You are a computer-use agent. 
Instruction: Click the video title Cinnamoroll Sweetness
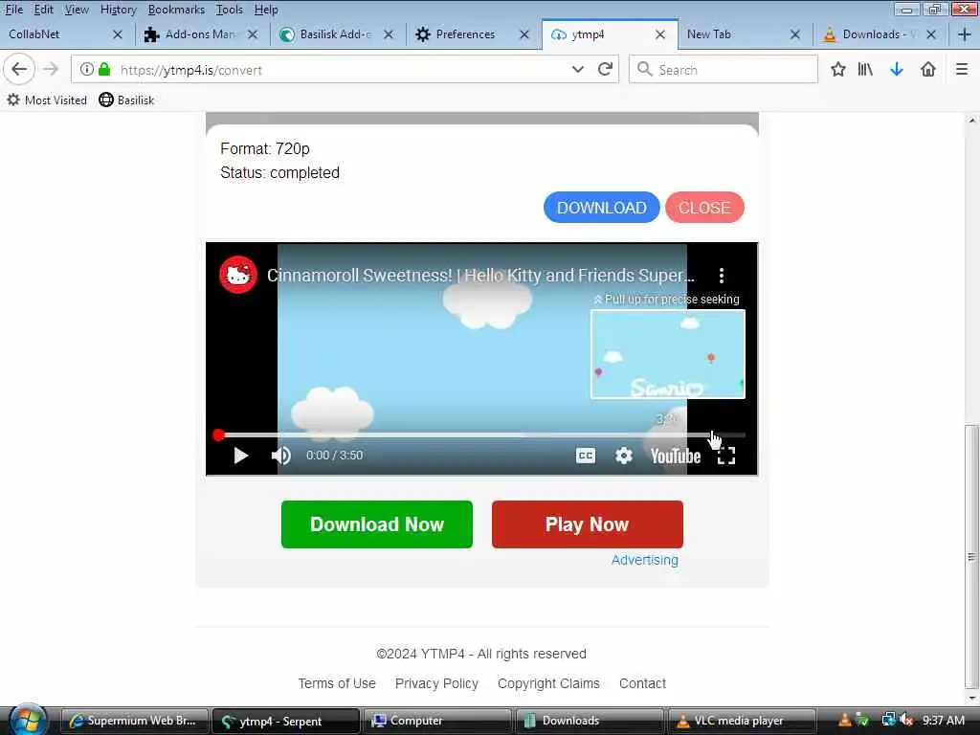click(x=480, y=276)
